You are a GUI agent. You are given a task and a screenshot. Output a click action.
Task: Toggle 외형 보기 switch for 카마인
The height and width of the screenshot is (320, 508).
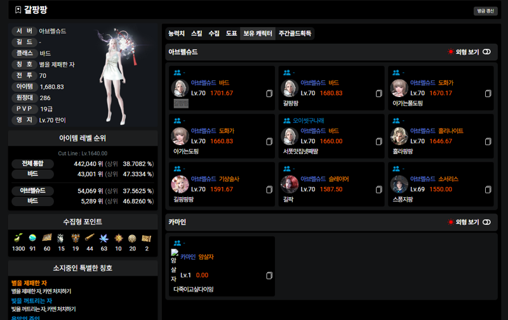click(486, 222)
